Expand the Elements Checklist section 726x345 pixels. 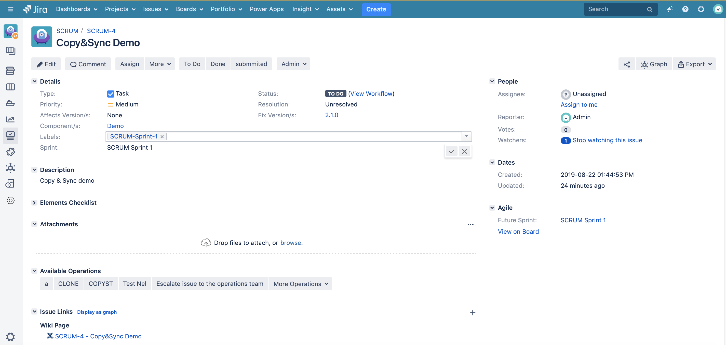point(34,202)
